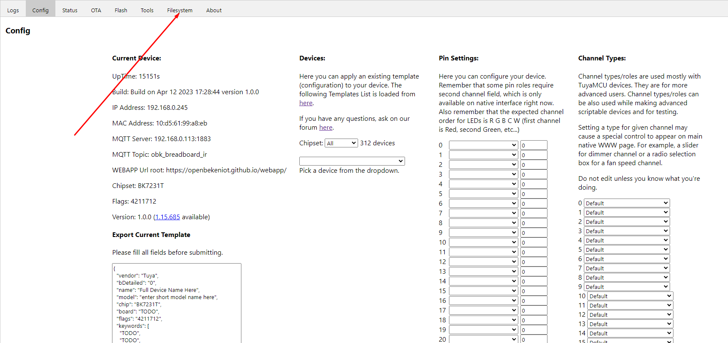Click the WEBAPP Url root text
Viewport: 728px width, 343px height.
tap(199, 170)
